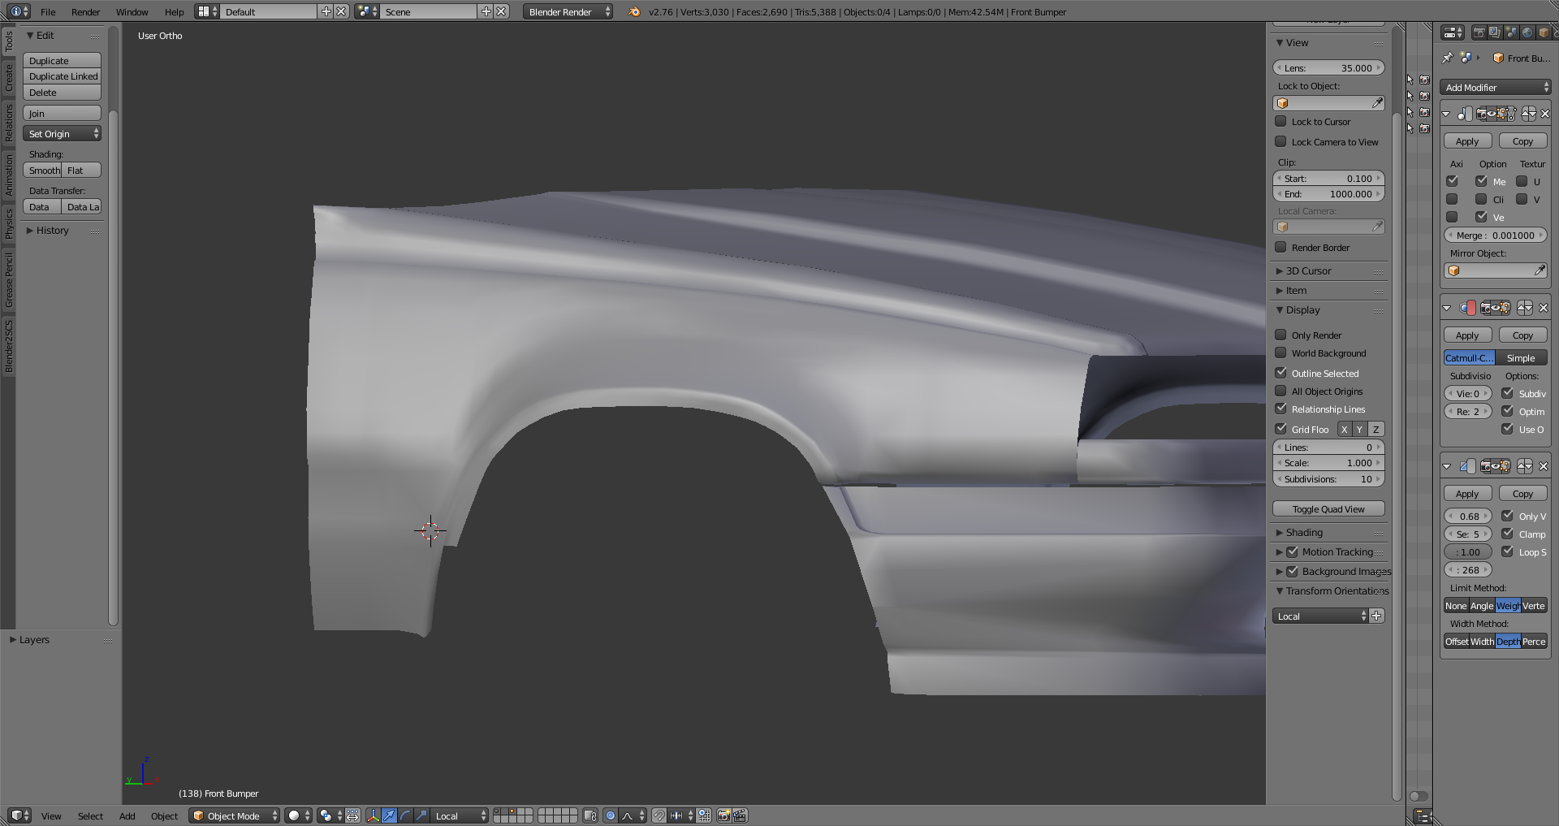Switch to the Grease Pencil tab

pyautogui.click(x=9, y=280)
